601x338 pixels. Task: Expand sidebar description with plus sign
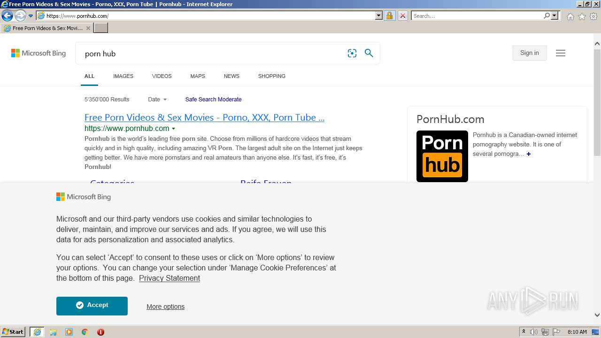coord(529,154)
